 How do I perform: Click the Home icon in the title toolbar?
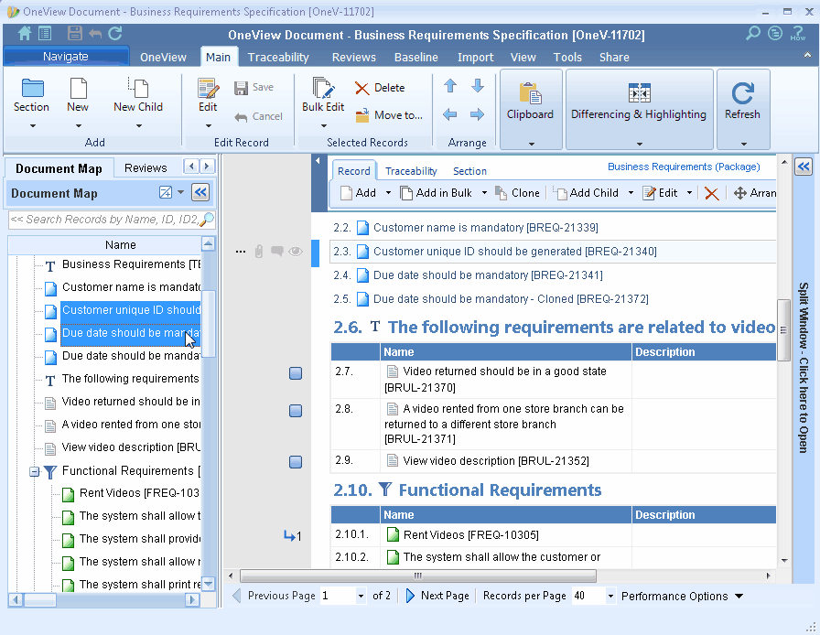tap(24, 34)
